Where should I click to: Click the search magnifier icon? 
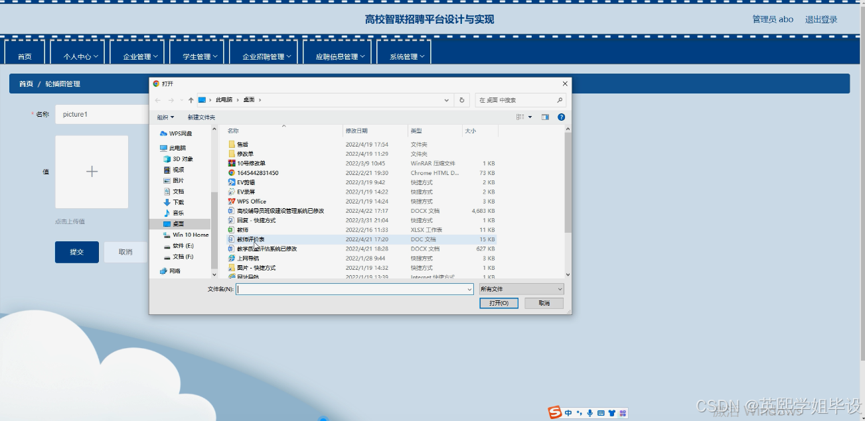(560, 100)
